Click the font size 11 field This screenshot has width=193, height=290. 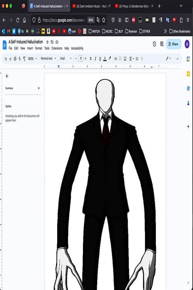[81, 58]
